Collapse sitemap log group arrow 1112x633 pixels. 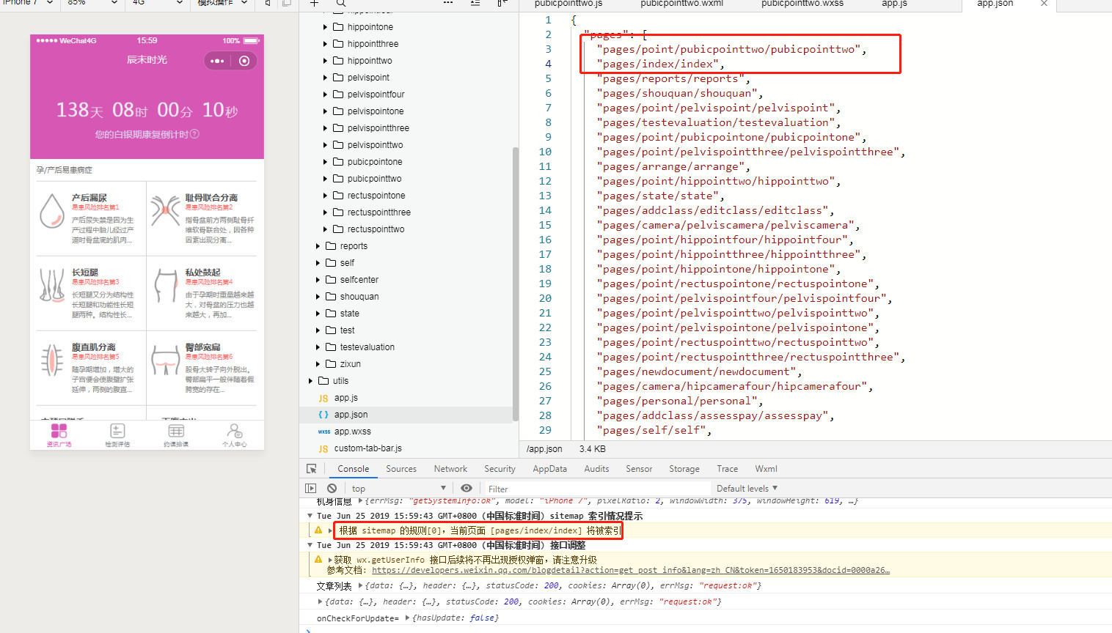pyautogui.click(x=310, y=516)
